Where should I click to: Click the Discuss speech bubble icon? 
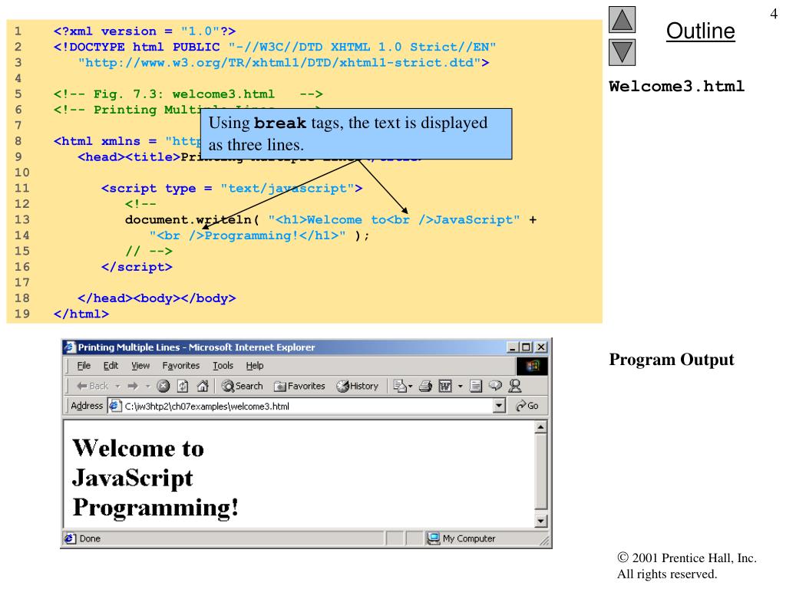(495, 387)
